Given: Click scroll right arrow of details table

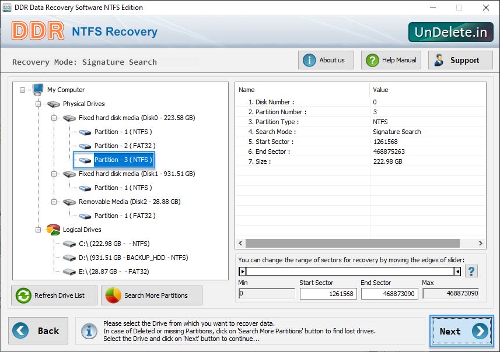Looking at the screenshot, I should click(x=480, y=244).
